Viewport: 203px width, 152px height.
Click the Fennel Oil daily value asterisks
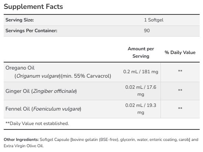[180, 108]
